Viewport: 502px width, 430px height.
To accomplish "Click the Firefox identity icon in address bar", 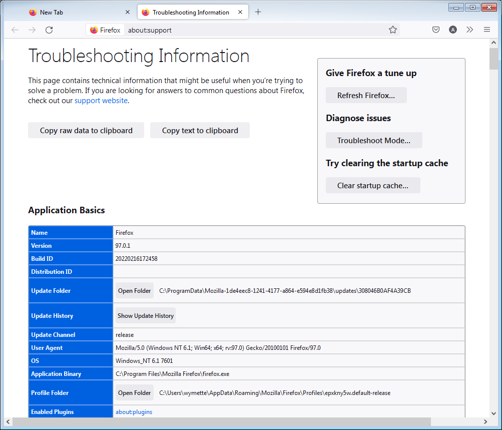I will [x=105, y=30].
